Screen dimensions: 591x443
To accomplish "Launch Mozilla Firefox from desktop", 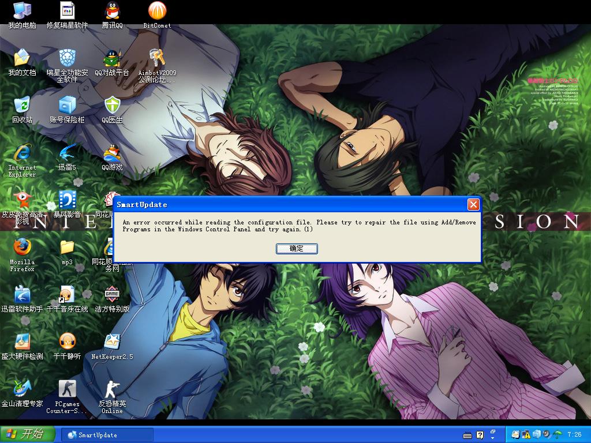I will pos(23,255).
